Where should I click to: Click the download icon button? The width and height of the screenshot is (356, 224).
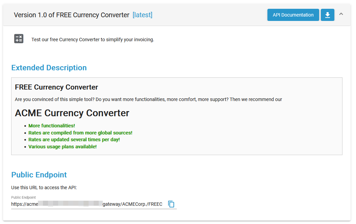[327, 15]
